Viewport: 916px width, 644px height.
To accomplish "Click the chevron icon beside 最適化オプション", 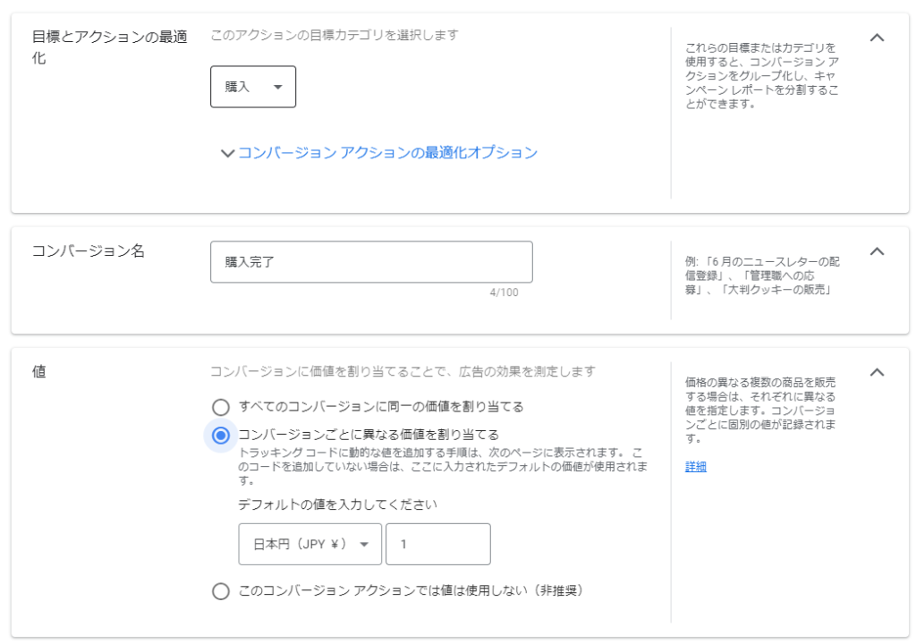I will click(x=227, y=153).
